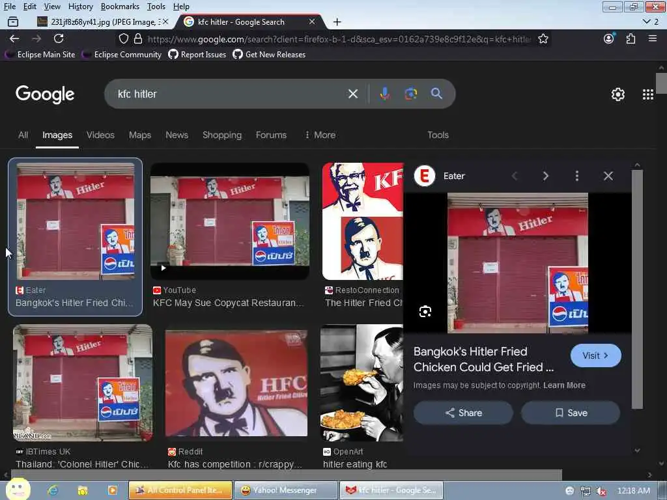The width and height of the screenshot is (667, 500).
Task: Click the Save button
Action: click(571, 412)
